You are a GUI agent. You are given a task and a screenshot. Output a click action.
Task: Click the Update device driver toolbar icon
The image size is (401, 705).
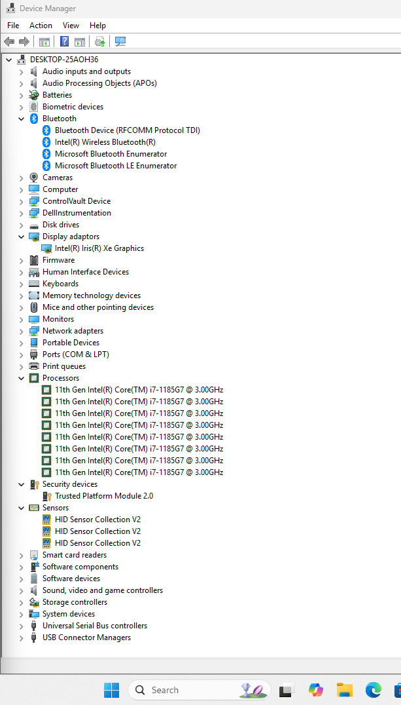(x=99, y=42)
